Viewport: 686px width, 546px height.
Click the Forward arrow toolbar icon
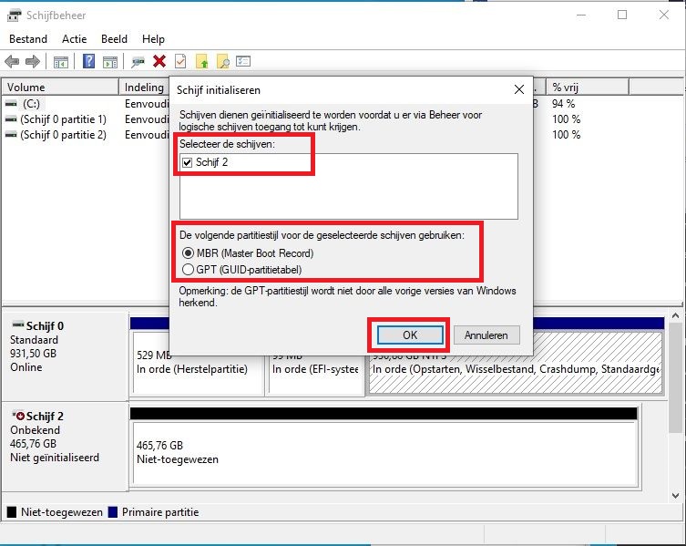(x=33, y=61)
